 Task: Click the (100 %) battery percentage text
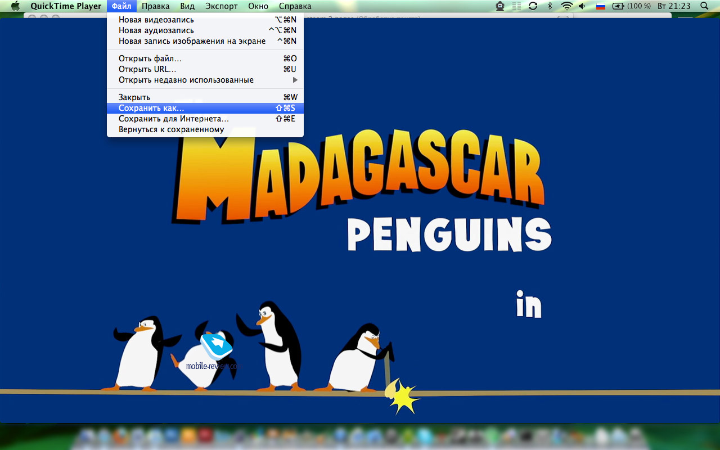(x=639, y=6)
